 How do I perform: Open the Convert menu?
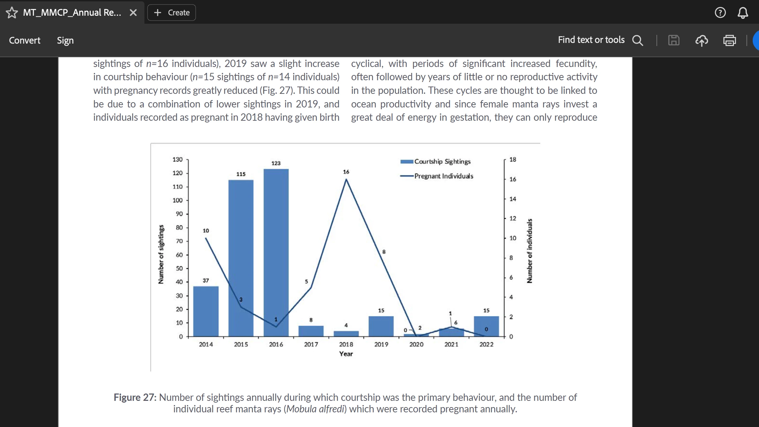tap(24, 40)
